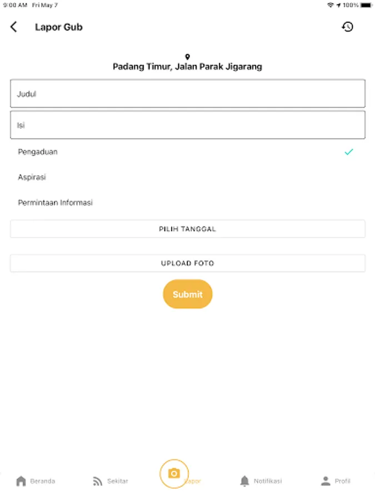Tap the Beranda home icon

click(21, 481)
